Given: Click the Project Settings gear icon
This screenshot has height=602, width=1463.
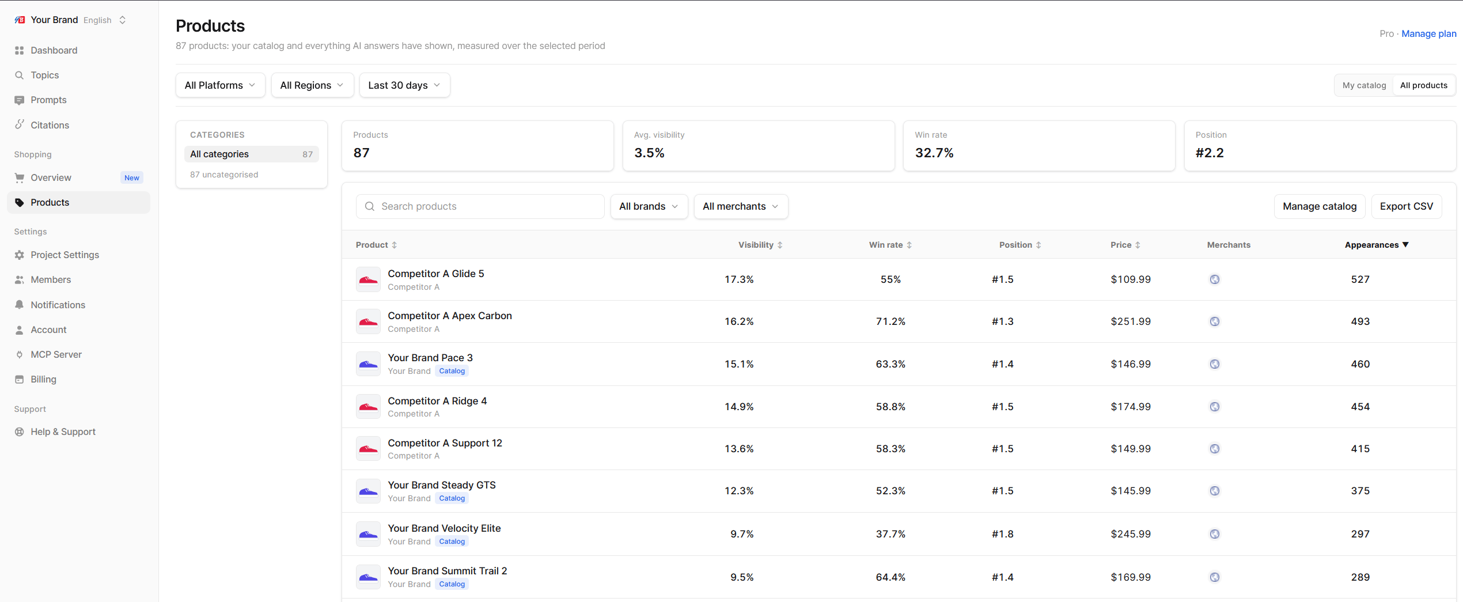Looking at the screenshot, I should 20,255.
